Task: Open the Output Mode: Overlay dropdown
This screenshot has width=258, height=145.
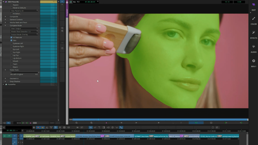Action: coord(24,34)
